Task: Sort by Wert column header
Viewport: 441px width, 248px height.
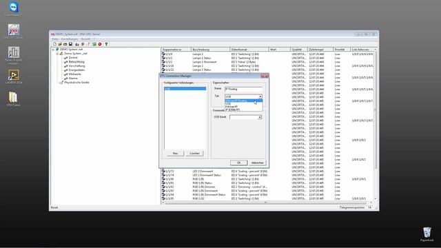Action: coord(280,50)
